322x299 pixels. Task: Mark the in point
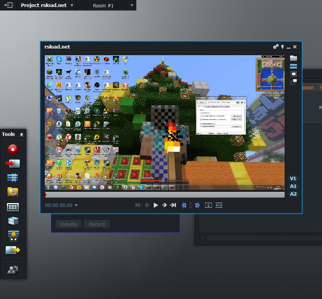click(184, 205)
